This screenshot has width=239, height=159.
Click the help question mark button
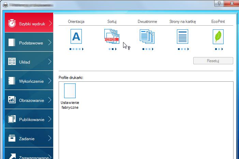pyautogui.click(x=219, y=3)
